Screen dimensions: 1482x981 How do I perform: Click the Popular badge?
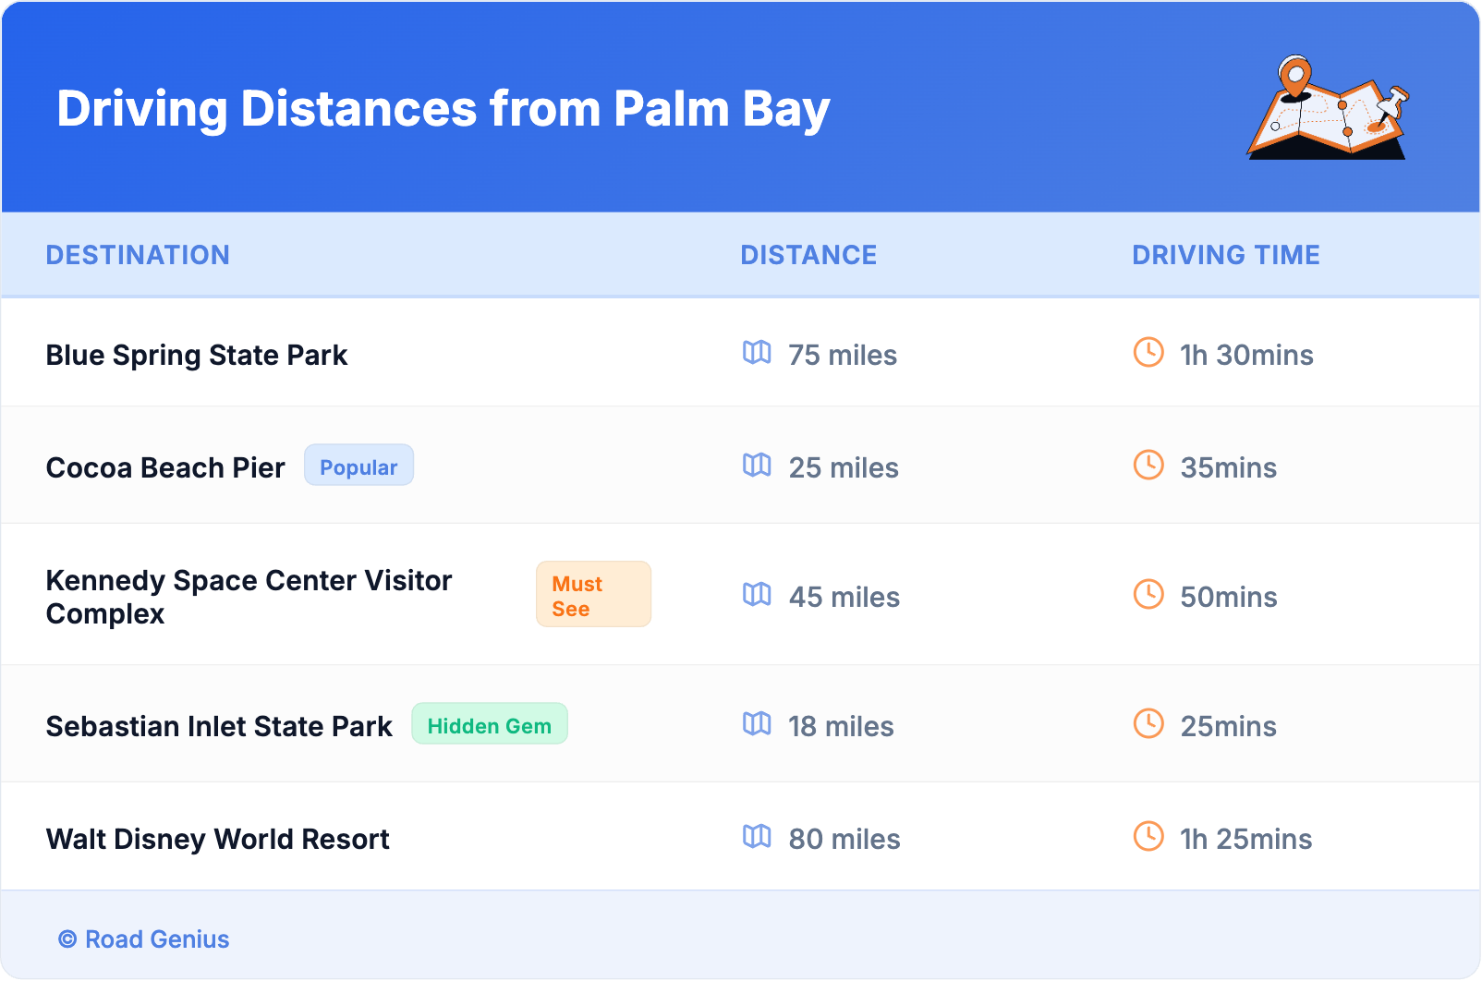point(358,466)
